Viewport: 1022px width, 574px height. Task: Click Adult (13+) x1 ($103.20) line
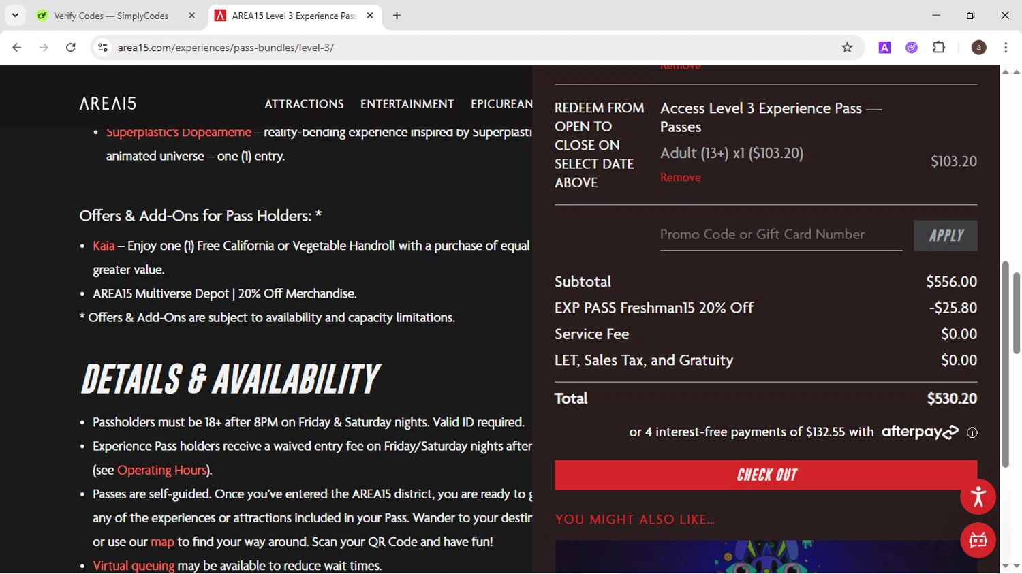pyautogui.click(x=732, y=153)
